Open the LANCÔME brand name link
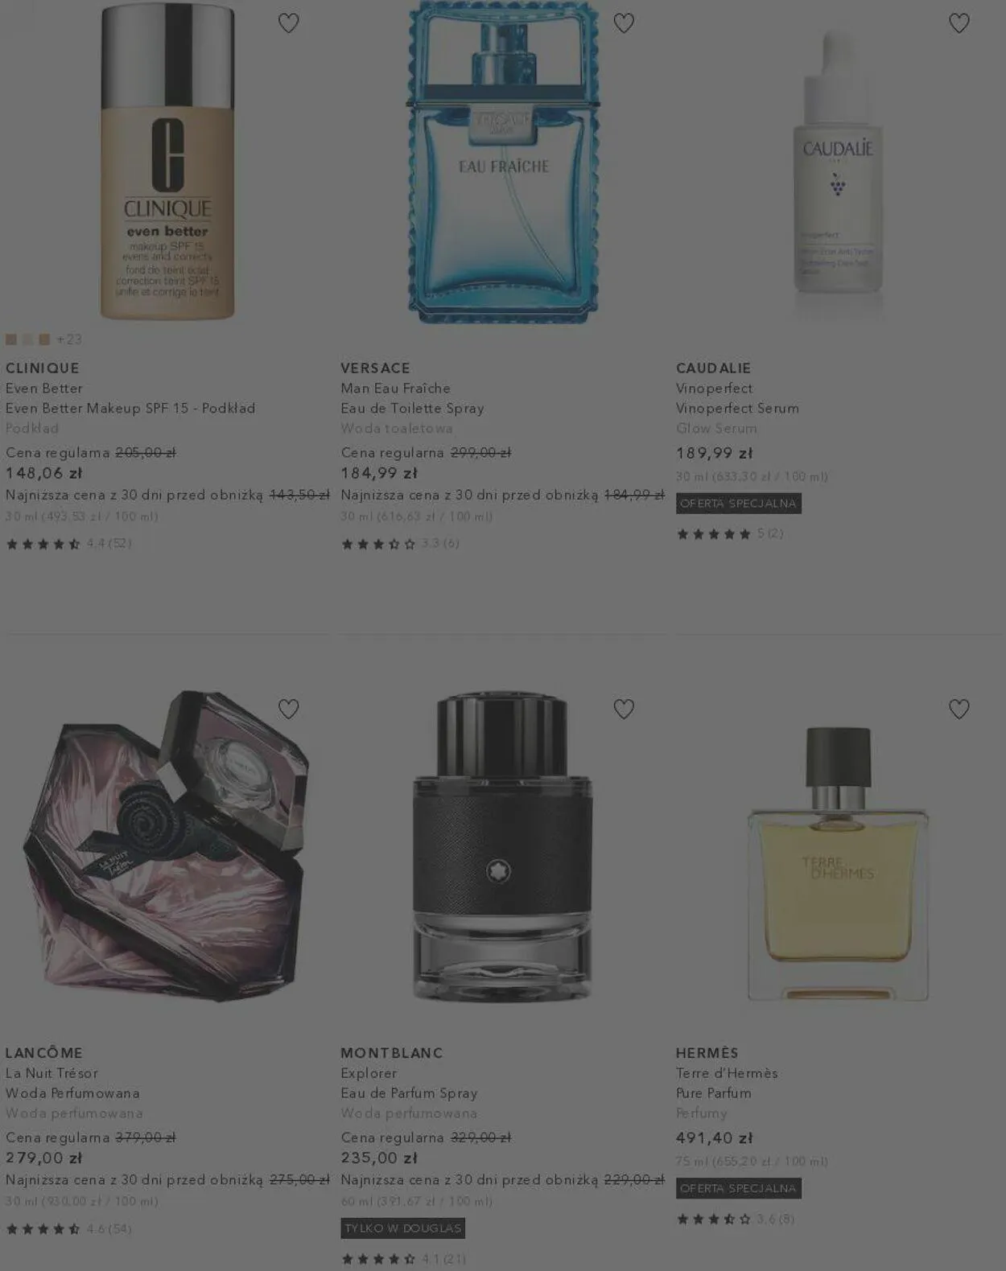The height and width of the screenshot is (1271, 1006). [x=44, y=1053]
